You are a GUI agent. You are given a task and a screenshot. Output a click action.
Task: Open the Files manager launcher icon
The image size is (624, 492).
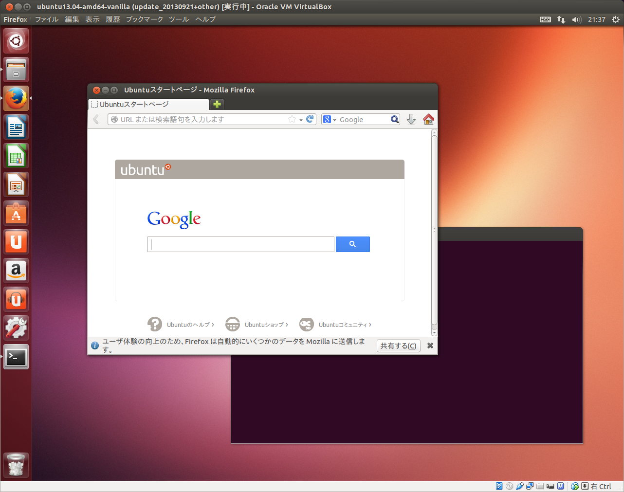click(x=16, y=70)
